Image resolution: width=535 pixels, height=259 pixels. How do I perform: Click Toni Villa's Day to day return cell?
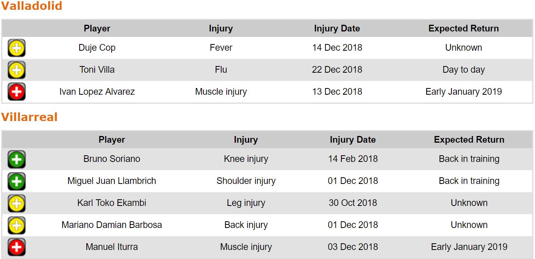pyautogui.click(x=463, y=70)
